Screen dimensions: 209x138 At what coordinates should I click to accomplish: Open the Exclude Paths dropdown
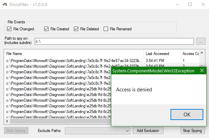coord(98,131)
